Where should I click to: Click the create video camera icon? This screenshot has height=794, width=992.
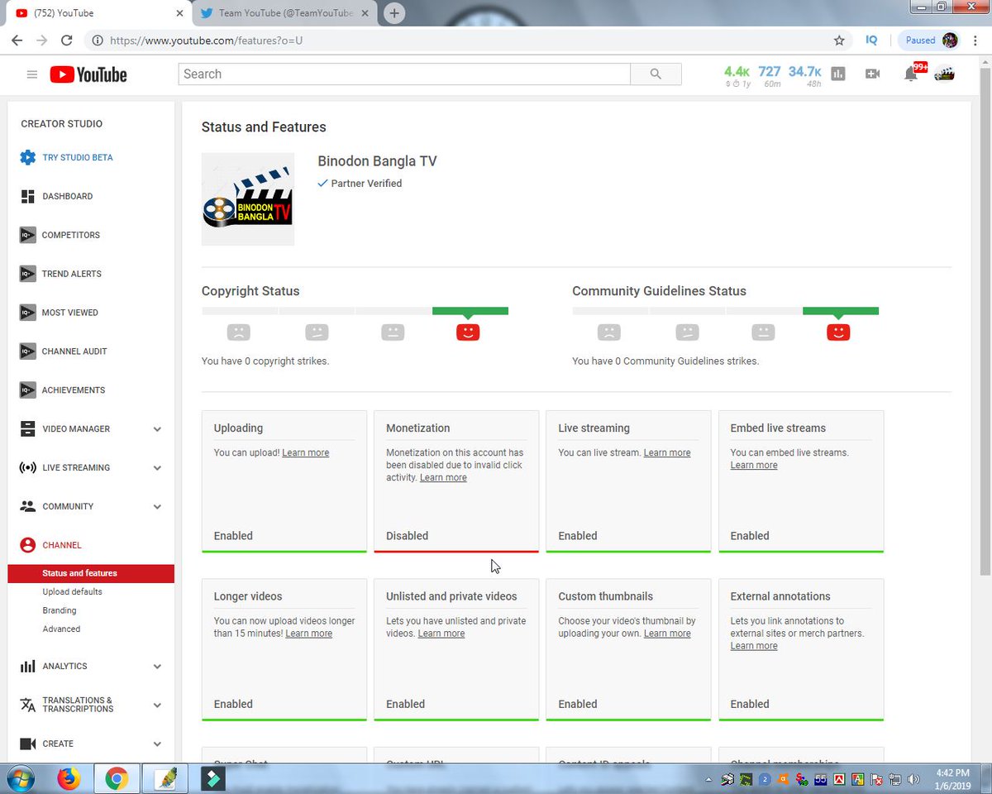point(872,74)
